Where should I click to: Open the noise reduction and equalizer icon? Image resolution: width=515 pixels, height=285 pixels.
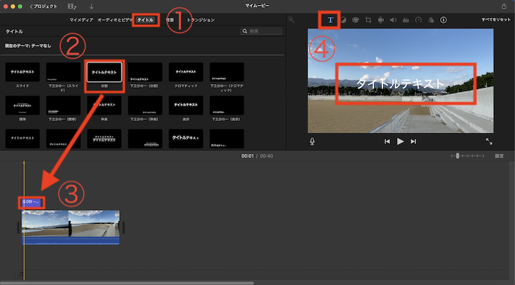coord(405,20)
